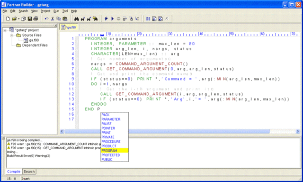This screenshot has height=182, width=303.
Task: Open the Run menu
Action: (56, 11)
